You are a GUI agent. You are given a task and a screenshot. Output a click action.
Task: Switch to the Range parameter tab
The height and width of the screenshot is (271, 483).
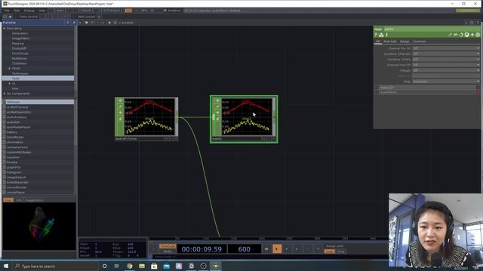coord(405,41)
